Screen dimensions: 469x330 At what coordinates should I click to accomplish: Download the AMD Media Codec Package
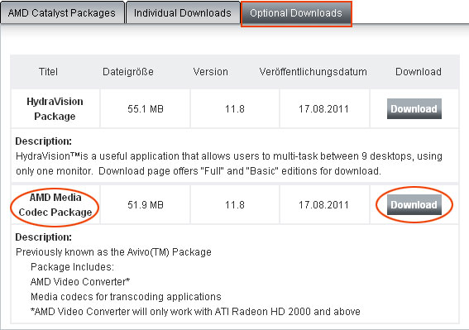point(414,204)
